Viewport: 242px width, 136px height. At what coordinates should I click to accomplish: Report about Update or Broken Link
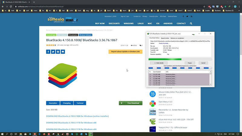(x=125, y=51)
